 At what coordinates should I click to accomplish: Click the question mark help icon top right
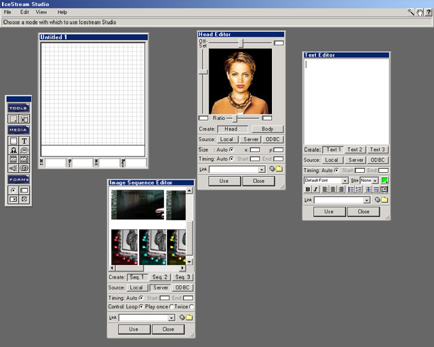pyautogui.click(x=429, y=12)
